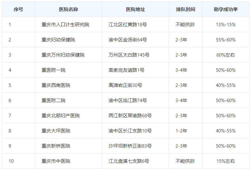This screenshot has height=171, width=252.
Task: Click row number 3
Action: (x=10, y=55)
